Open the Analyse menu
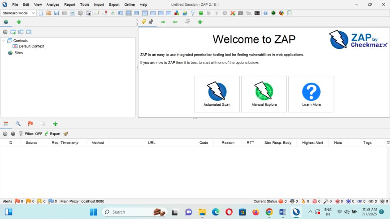Screen dimensions: 390x219 click(x=52, y=4)
